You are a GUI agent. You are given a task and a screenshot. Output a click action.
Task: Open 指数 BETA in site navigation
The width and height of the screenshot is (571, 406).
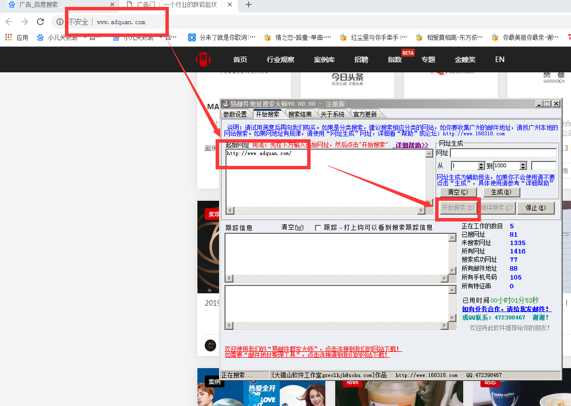click(x=395, y=60)
